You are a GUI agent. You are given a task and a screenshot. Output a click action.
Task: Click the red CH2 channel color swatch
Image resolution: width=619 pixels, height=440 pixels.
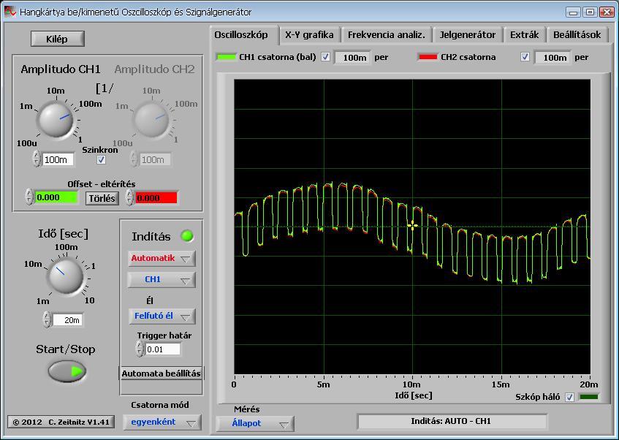coord(428,57)
